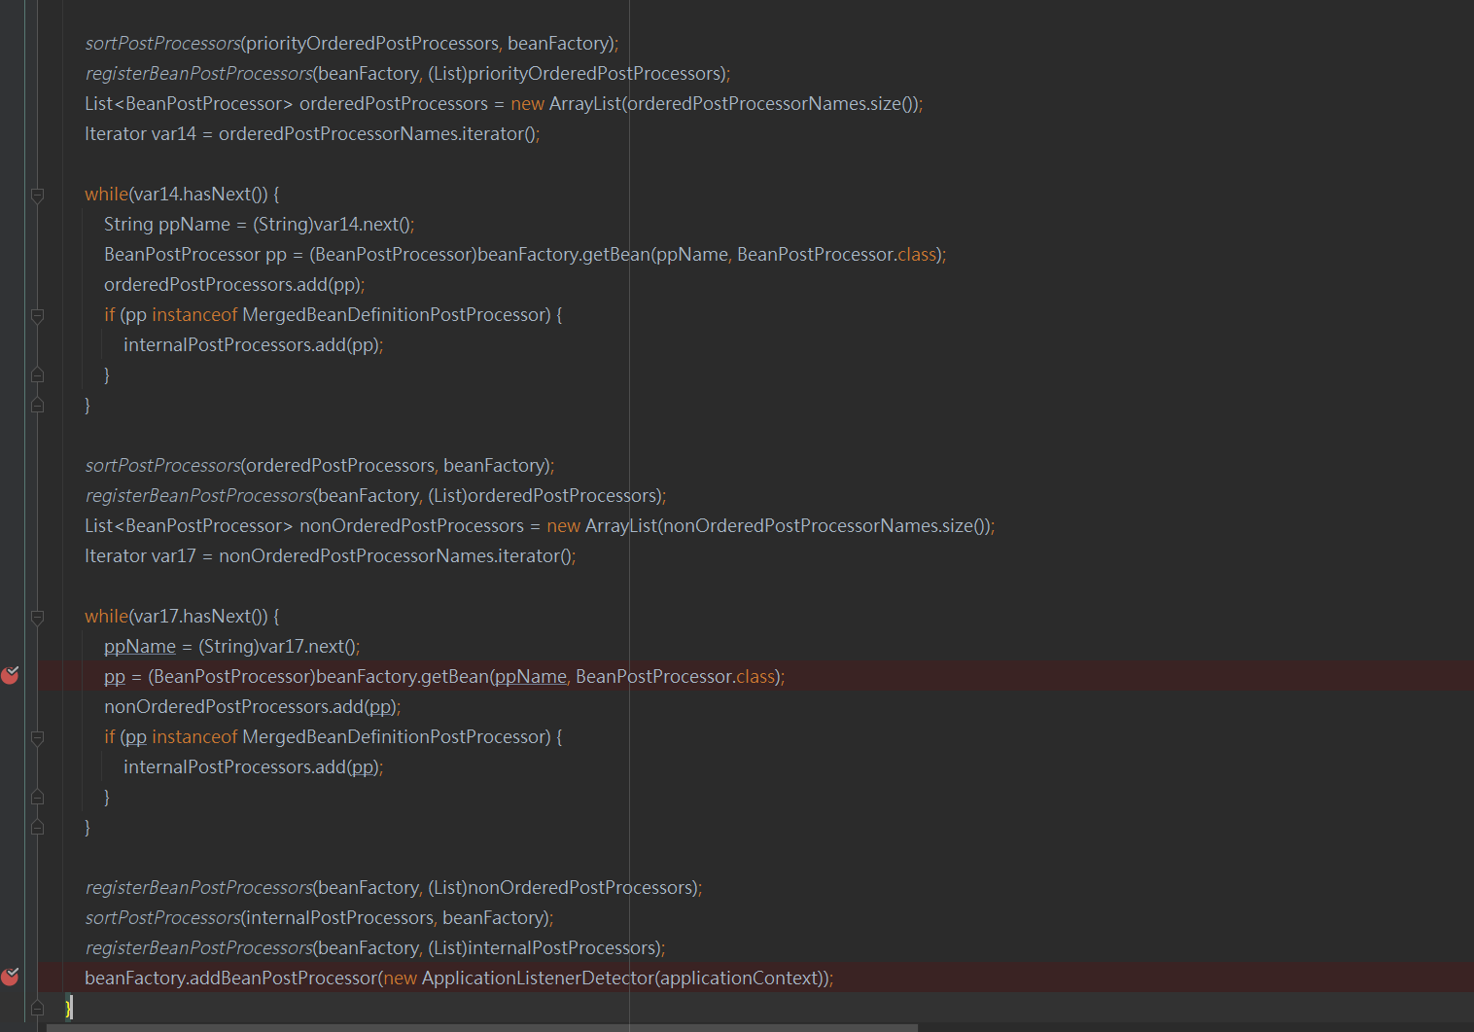Click the method closing fold marker
The image size is (1474, 1032).
pyautogui.click(x=37, y=1008)
